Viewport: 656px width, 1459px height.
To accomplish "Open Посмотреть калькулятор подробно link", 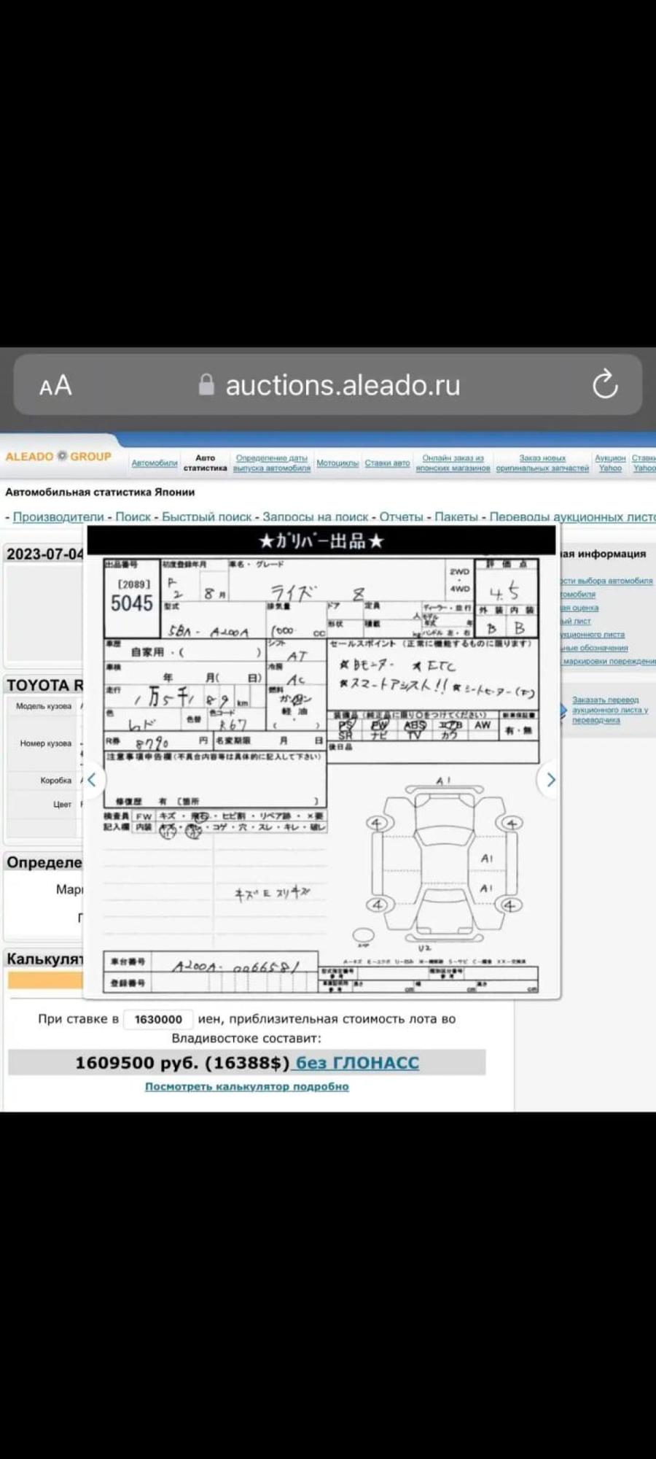I will coord(246,1086).
